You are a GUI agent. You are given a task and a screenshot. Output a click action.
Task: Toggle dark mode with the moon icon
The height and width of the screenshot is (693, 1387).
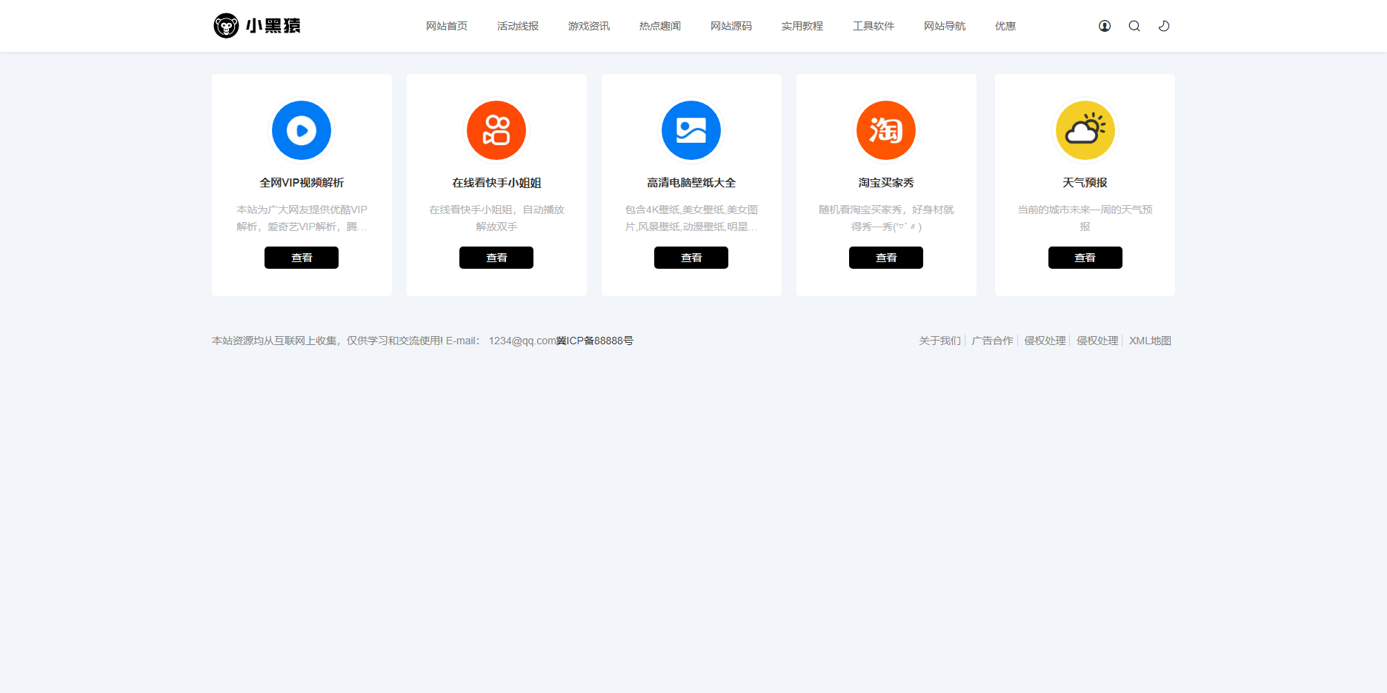pos(1163,25)
